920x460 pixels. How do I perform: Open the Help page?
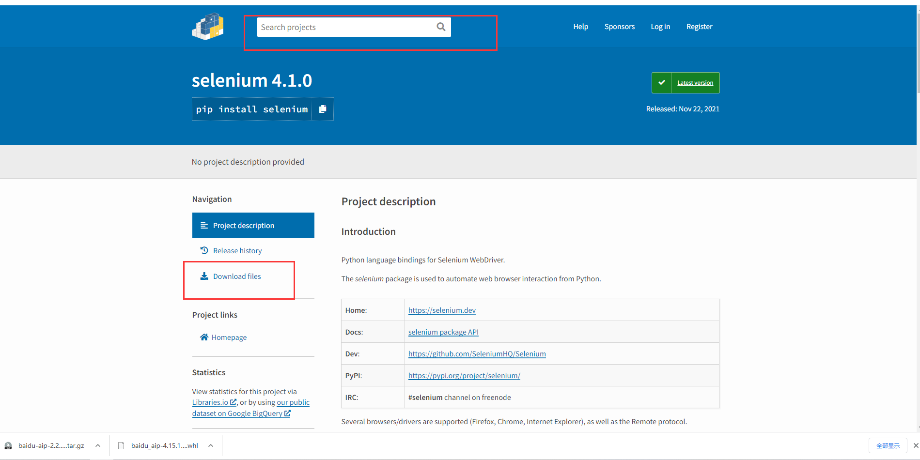[580, 27]
